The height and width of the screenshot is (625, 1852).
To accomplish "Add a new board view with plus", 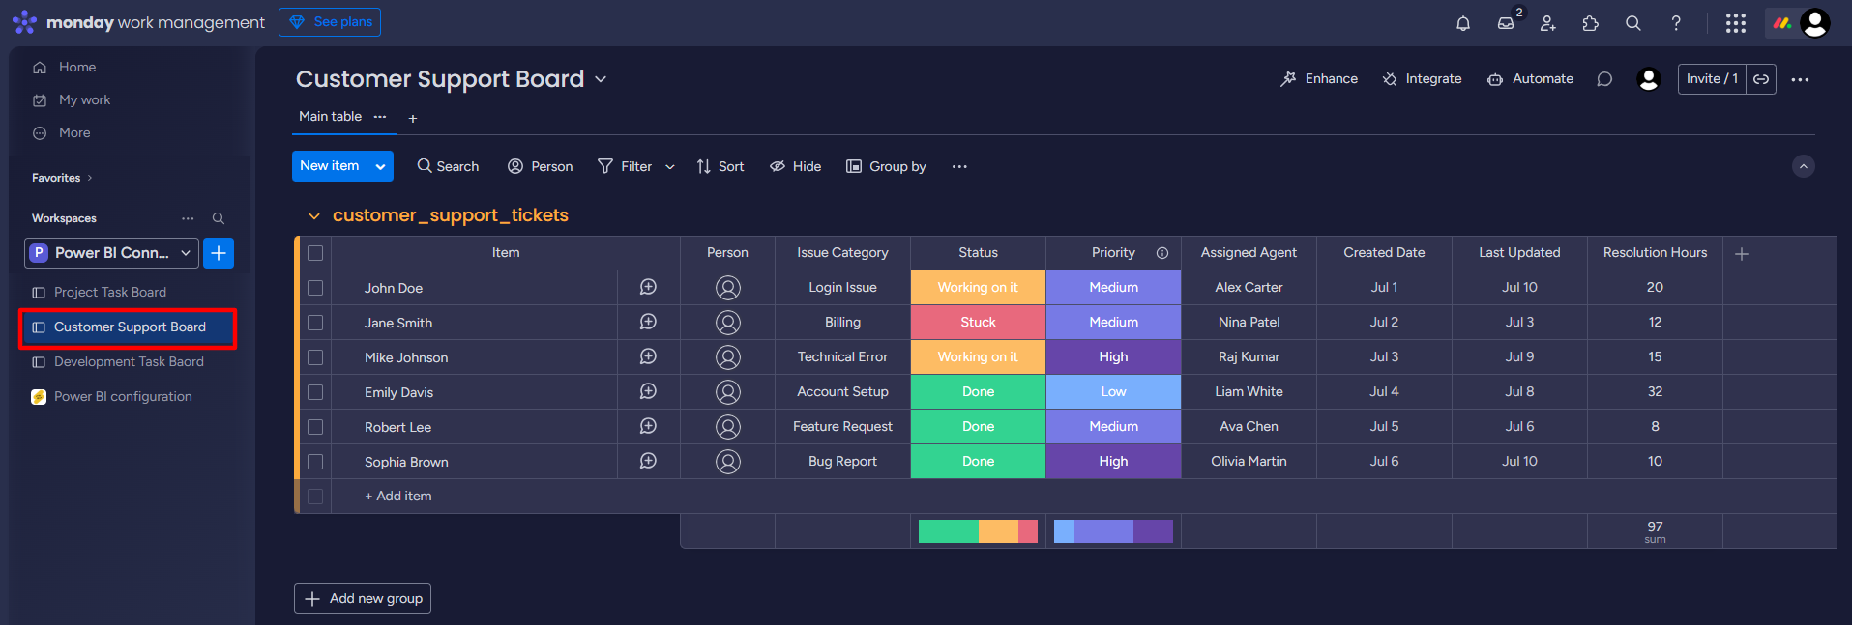I will (413, 119).
